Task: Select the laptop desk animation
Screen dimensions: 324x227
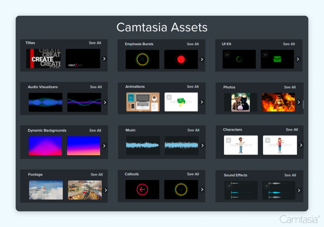Action: 143,102
